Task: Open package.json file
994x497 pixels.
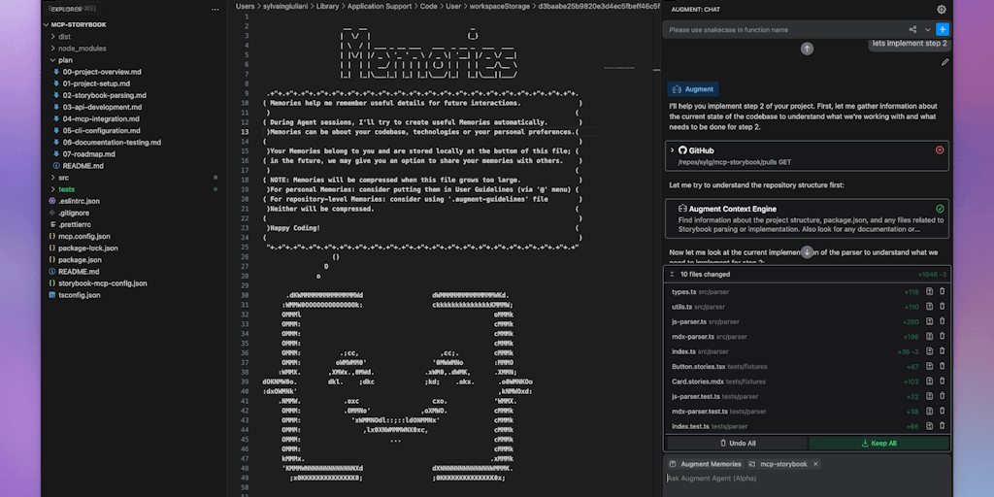Action: [x=80, y=260]
